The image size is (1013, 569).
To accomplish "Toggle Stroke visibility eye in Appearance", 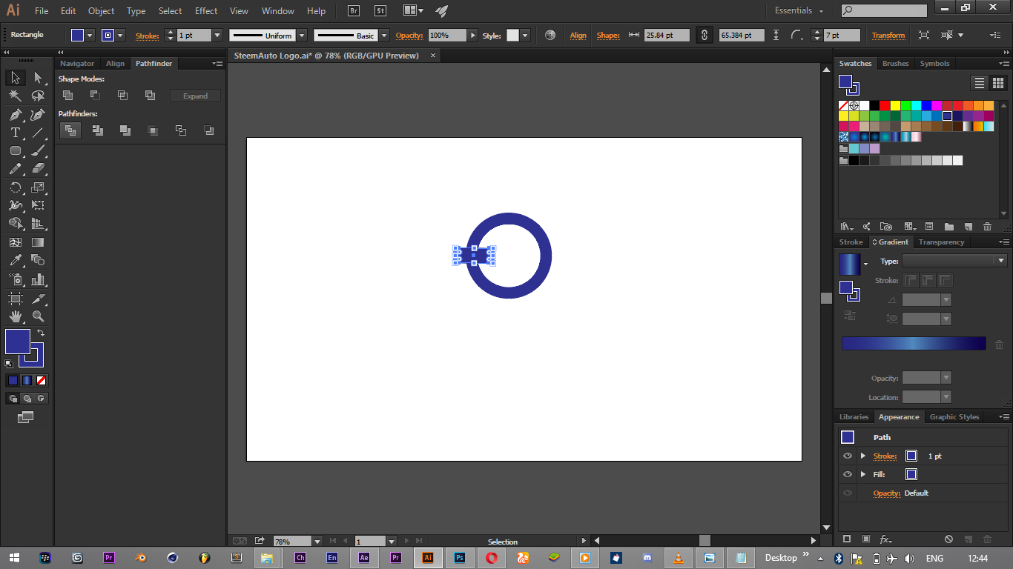I will click(x=848, y=456).
